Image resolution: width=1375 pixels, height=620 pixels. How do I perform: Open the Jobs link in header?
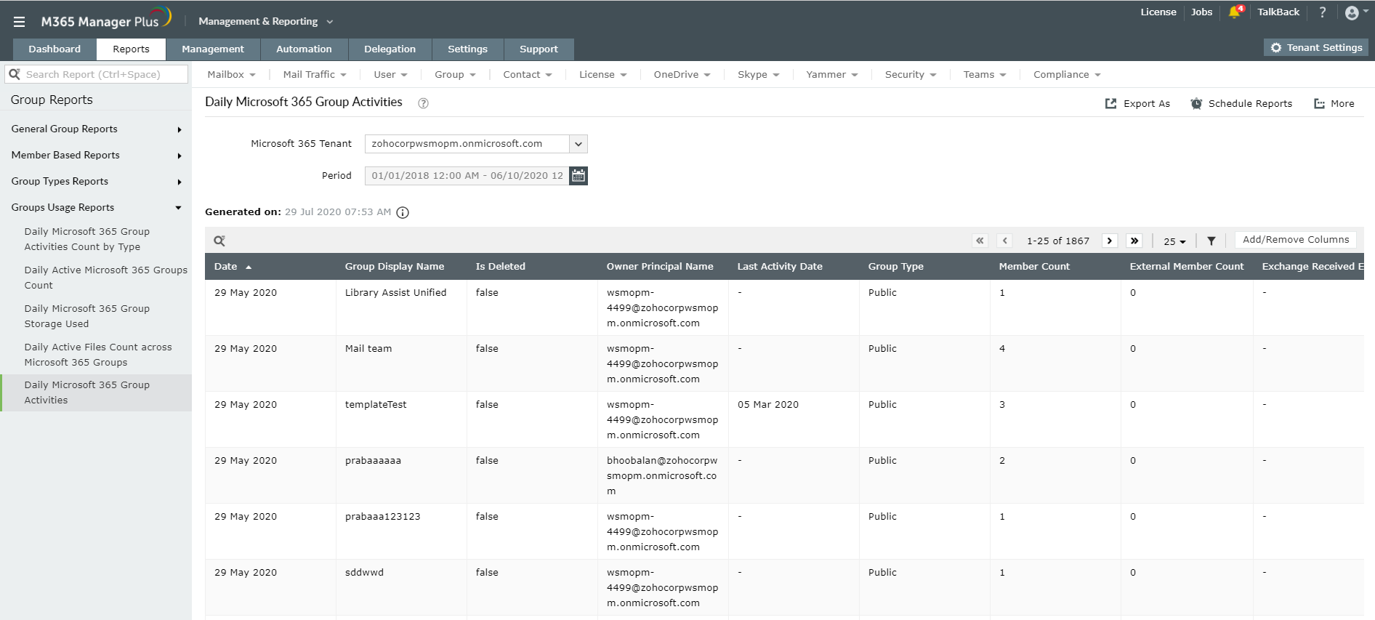[1202, 12]
